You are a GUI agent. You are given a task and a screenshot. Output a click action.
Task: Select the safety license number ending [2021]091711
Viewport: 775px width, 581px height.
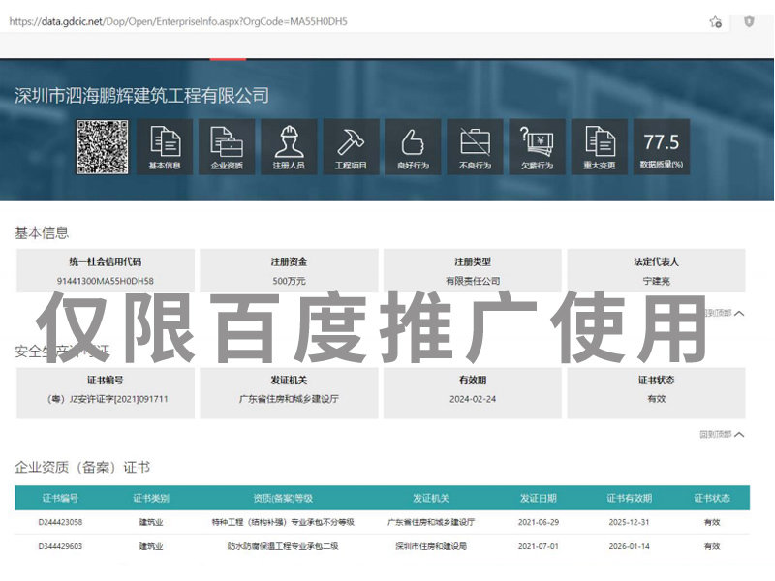click(x=108, y=399)
